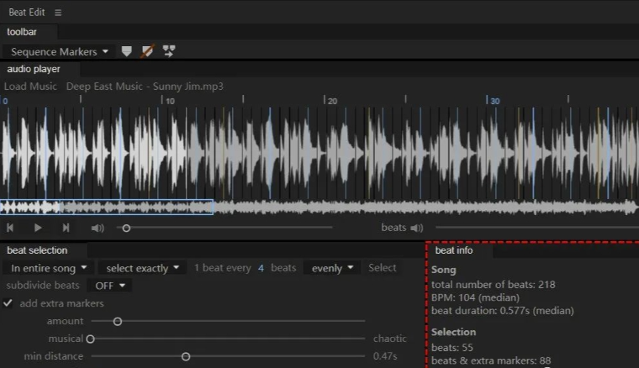Uncheck add extra markers checkbox
639x368 pixels.
(8, 303)
